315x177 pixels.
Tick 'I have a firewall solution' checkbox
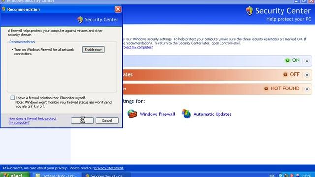[x=13, y=98]
